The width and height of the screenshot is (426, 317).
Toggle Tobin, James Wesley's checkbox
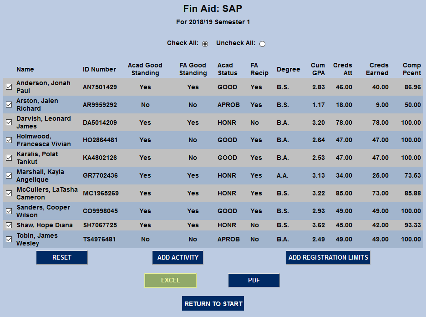click(8, 239)
